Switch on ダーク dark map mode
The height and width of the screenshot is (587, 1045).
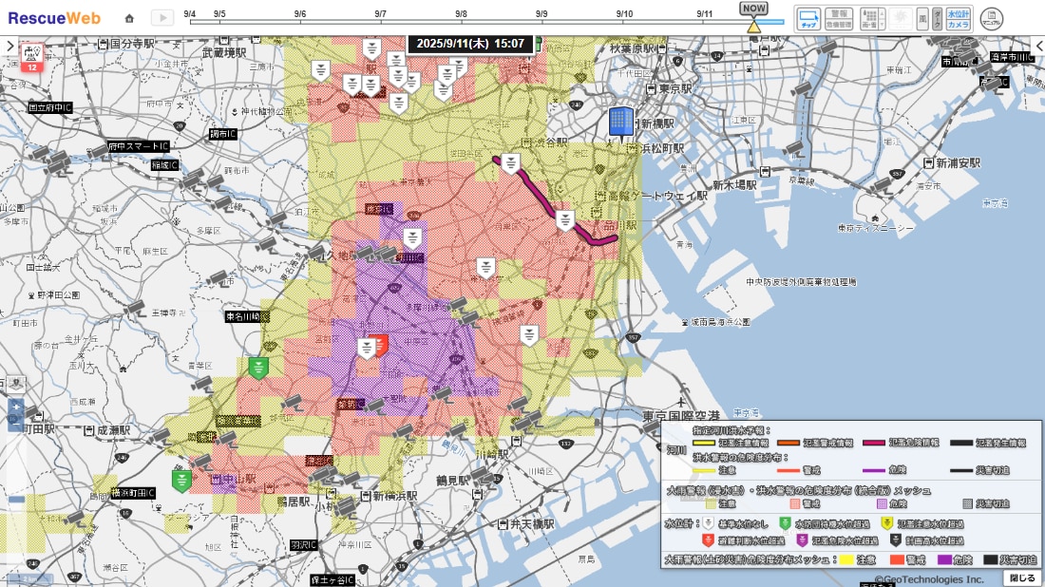[x=937, y=18]
